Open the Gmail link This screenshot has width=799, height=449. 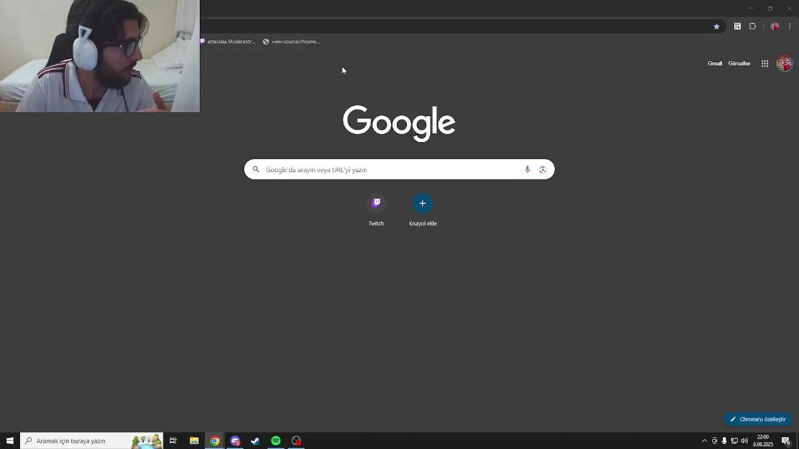715,64
